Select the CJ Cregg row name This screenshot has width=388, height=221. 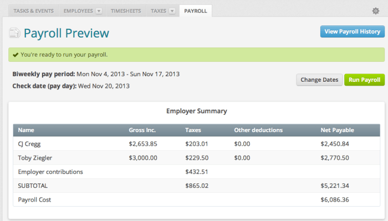[x=29, y=144]
